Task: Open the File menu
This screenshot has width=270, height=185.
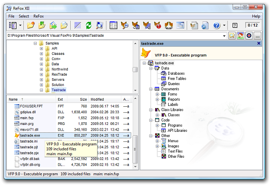Action: 11,16
